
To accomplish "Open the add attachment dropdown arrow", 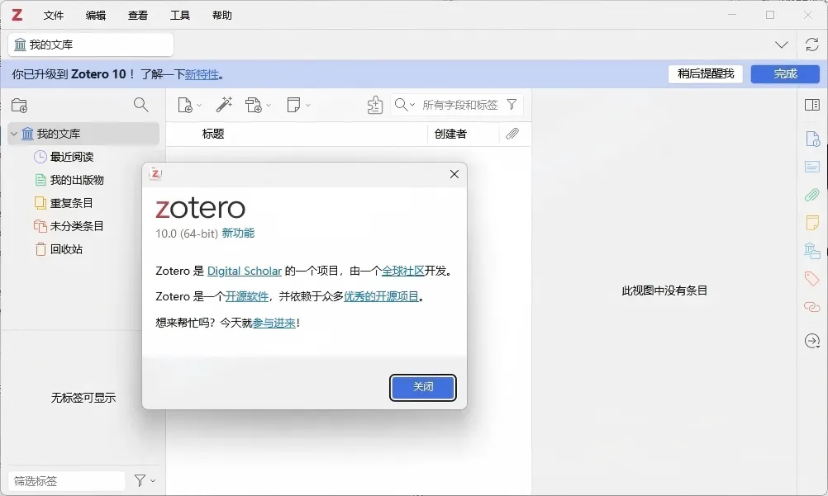I will (x=269, y=105).
